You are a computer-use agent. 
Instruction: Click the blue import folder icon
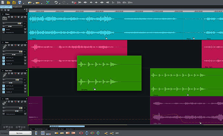pos(30,3)
